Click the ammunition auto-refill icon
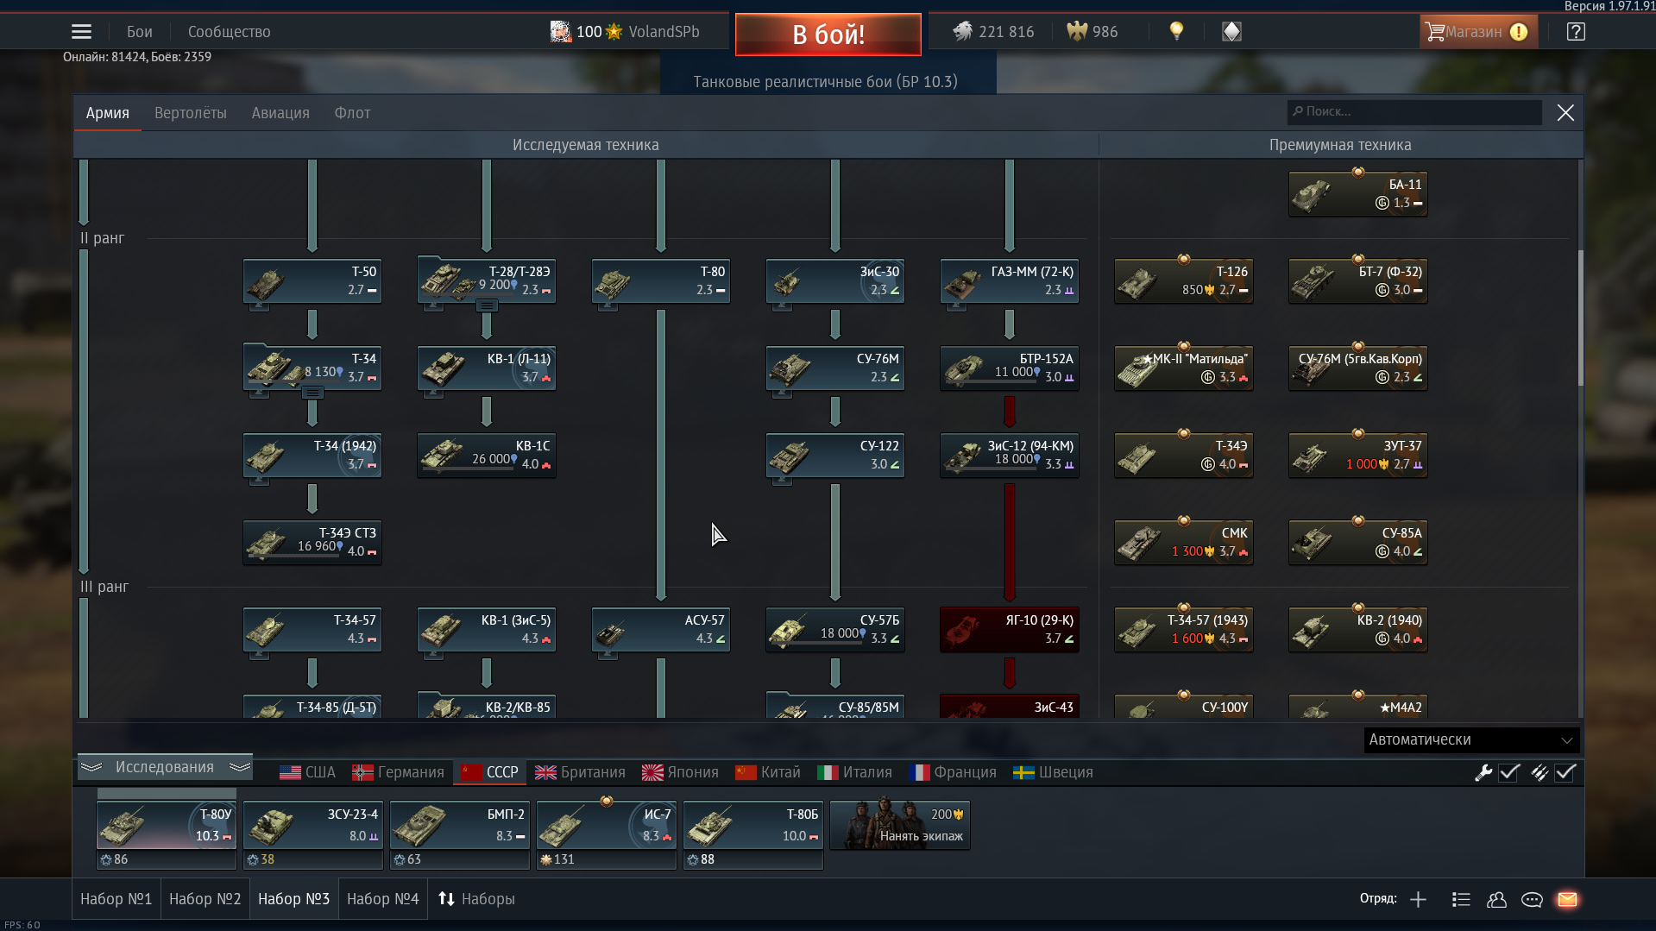This screenshot has width=1656, height=931. (1540, 772)
